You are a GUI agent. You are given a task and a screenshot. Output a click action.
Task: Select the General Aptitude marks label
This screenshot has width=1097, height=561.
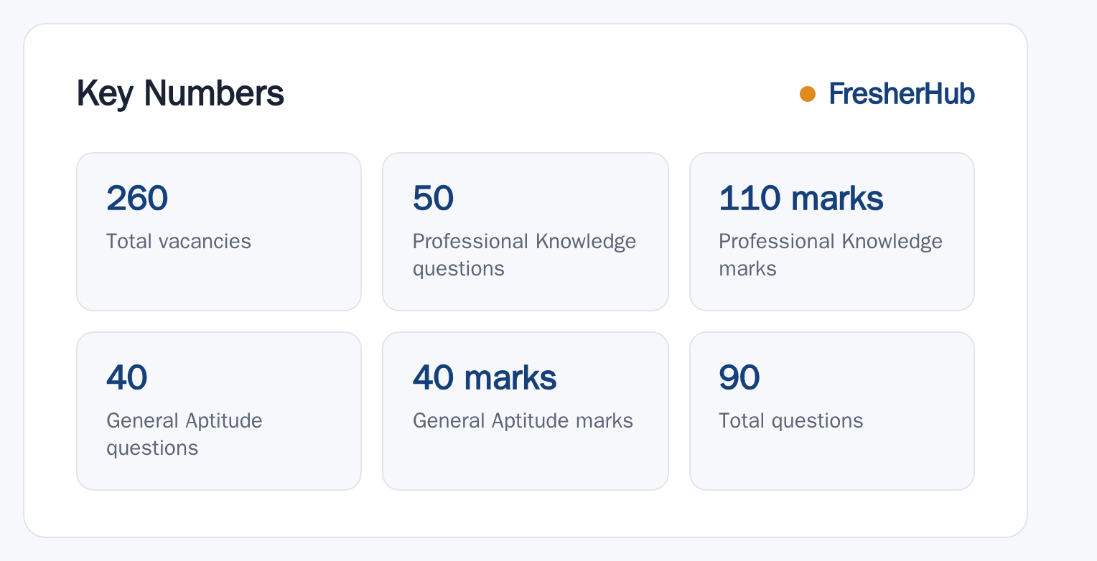tap(523, 420)
